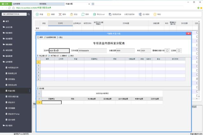Open 项目分配方案 in the sidebar

(12, 97)
